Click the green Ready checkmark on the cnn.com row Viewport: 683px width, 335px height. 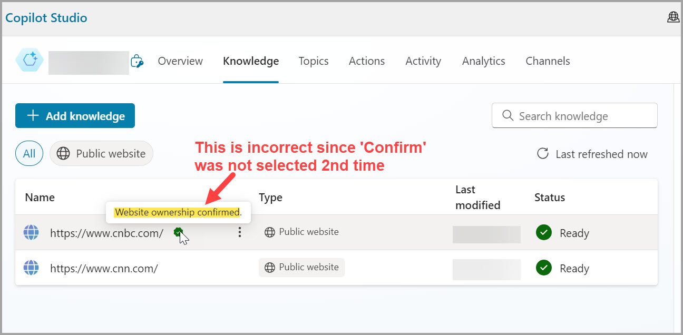click(543, 268)
